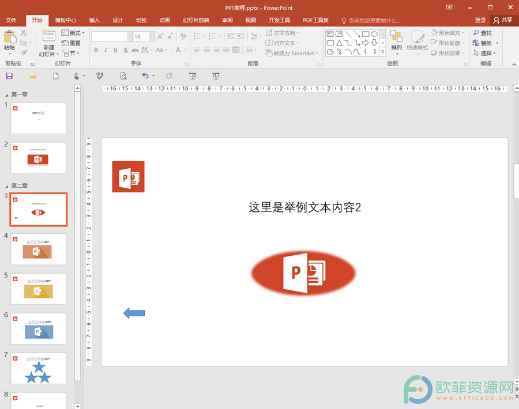
Task: Switch to the Insert (插入) tab
Action: click(95, 20)
